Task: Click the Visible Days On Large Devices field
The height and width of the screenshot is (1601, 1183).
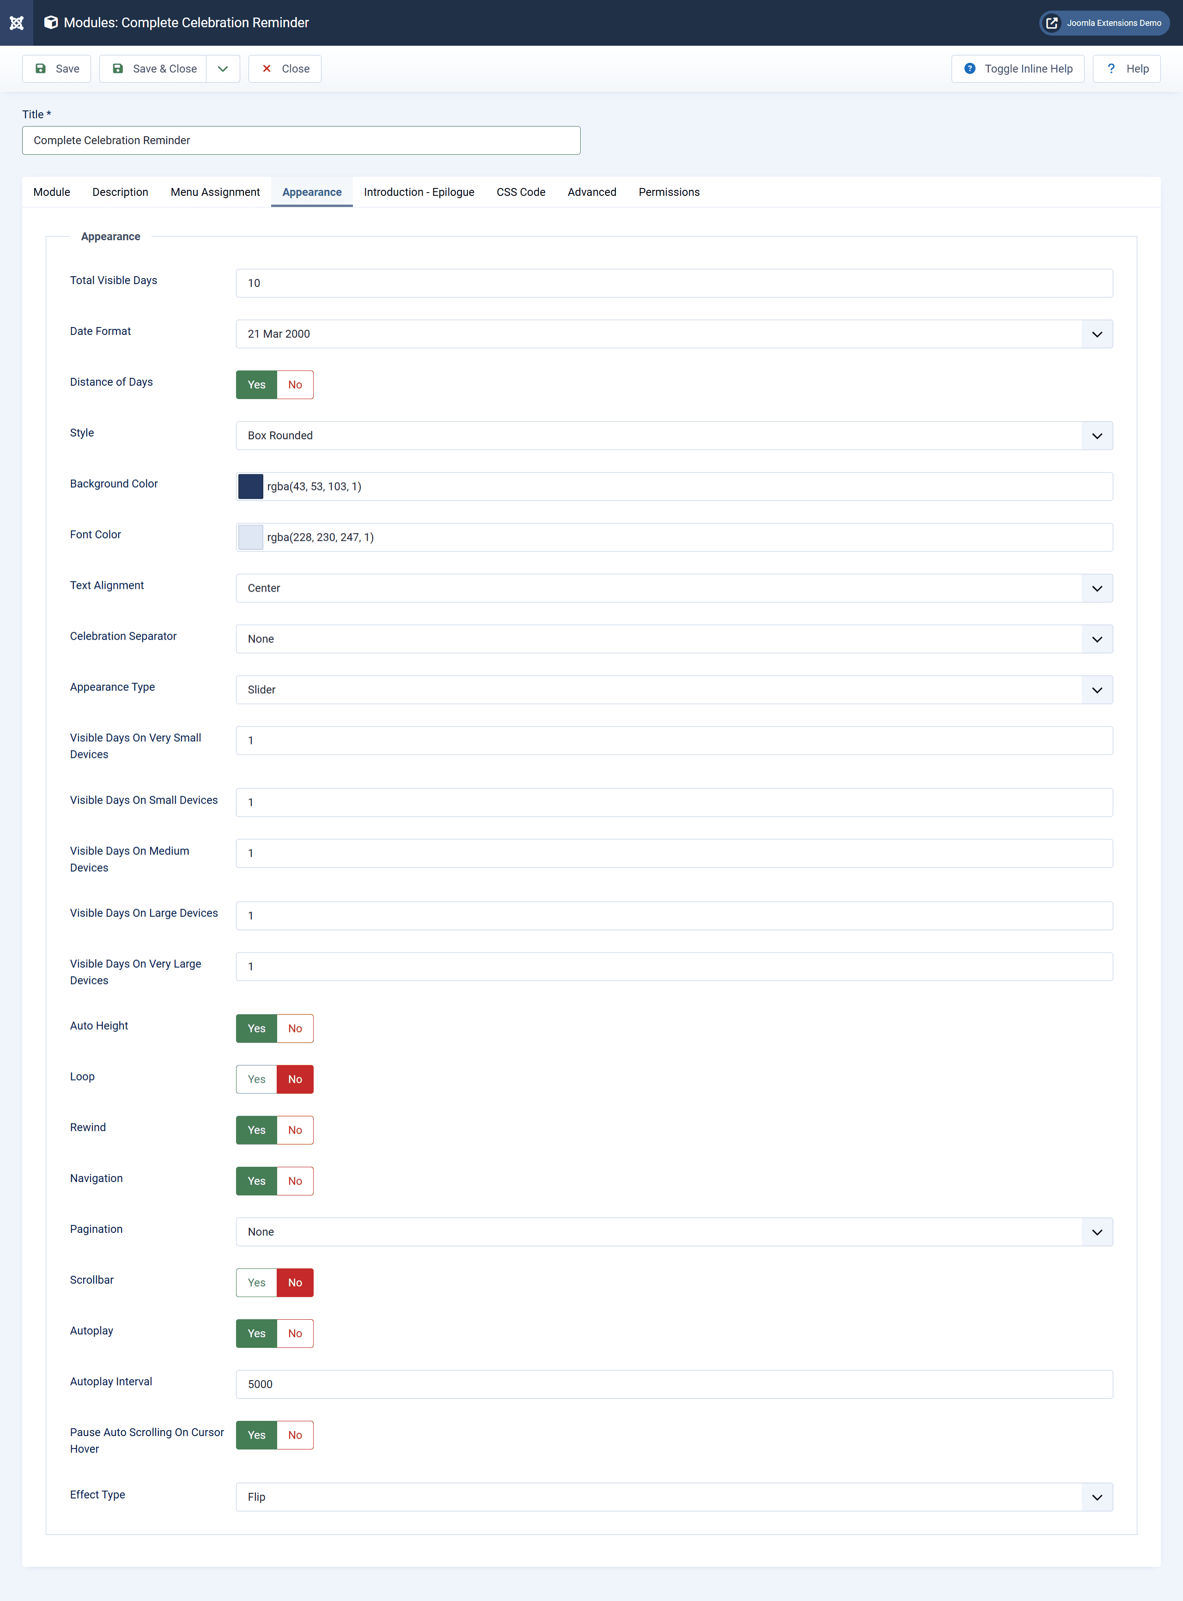Action: (674, 915)
